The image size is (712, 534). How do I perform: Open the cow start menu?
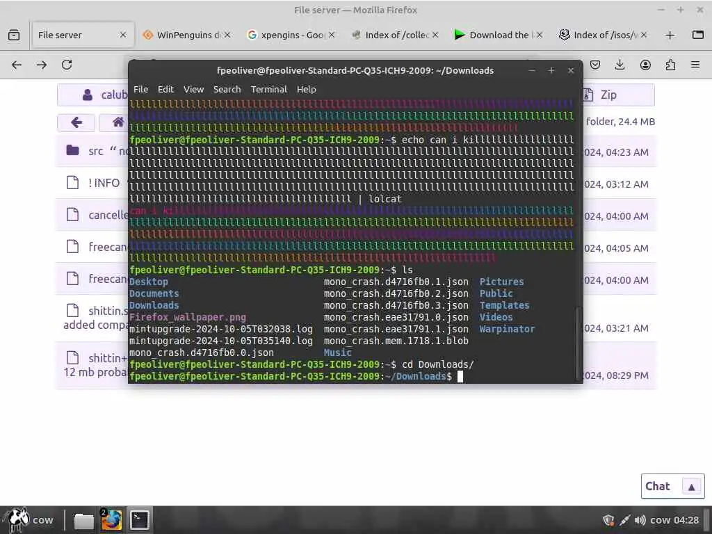[27, 519]
